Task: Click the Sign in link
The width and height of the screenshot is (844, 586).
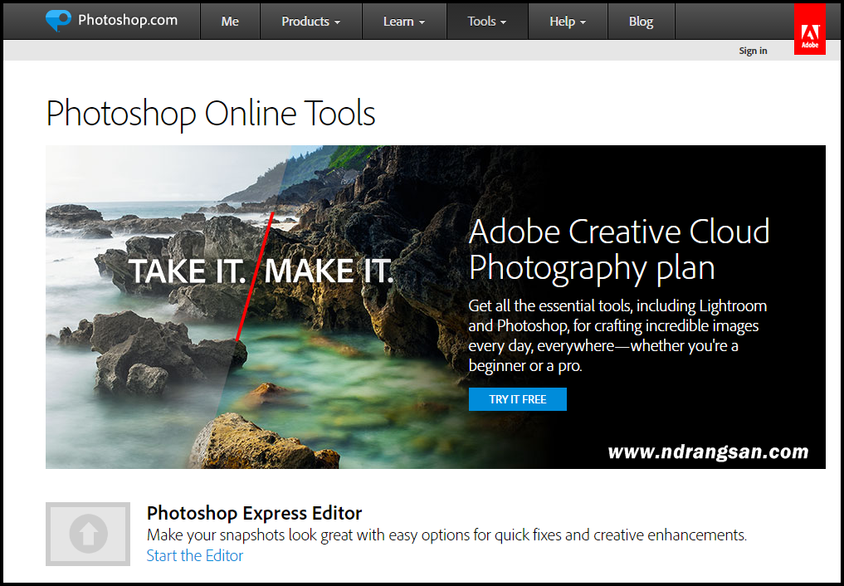Action: pos(753,51)
